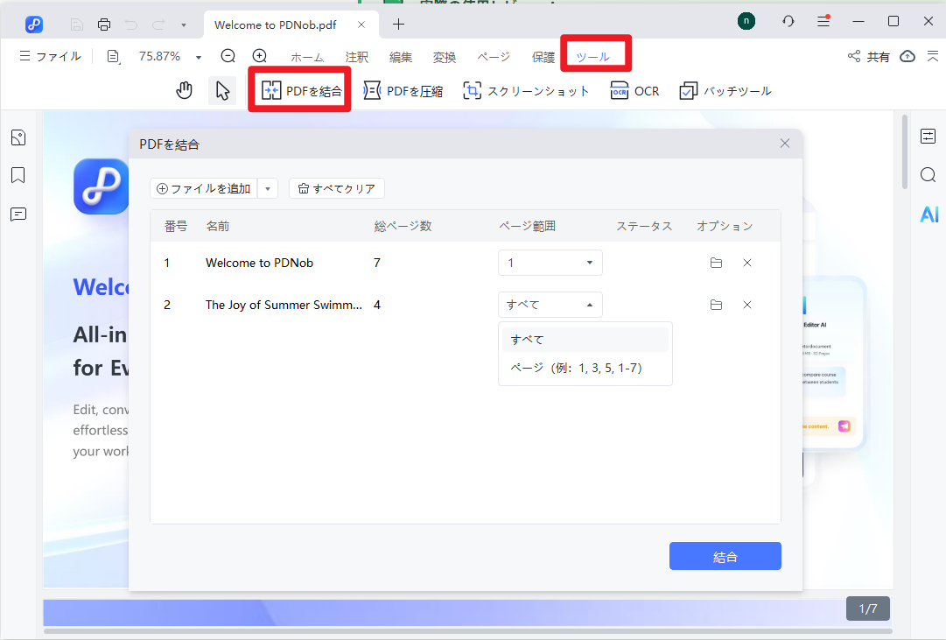Expand the ファイルを追加 dropdown arrow
The height and width of the screenshot is (640, 946).
[x=268, y=188]
